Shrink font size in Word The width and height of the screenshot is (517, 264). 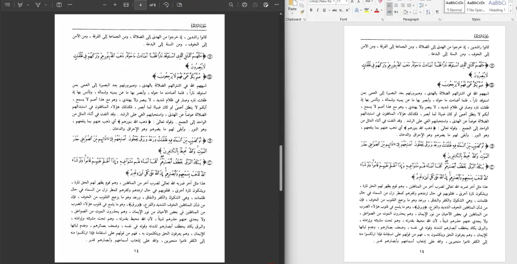pos(358,2)
